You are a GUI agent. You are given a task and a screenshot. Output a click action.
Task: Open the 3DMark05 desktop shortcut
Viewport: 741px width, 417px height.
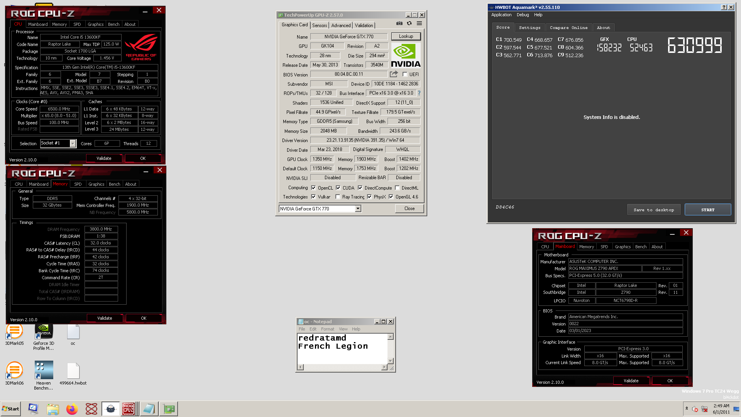click(14, 335)
